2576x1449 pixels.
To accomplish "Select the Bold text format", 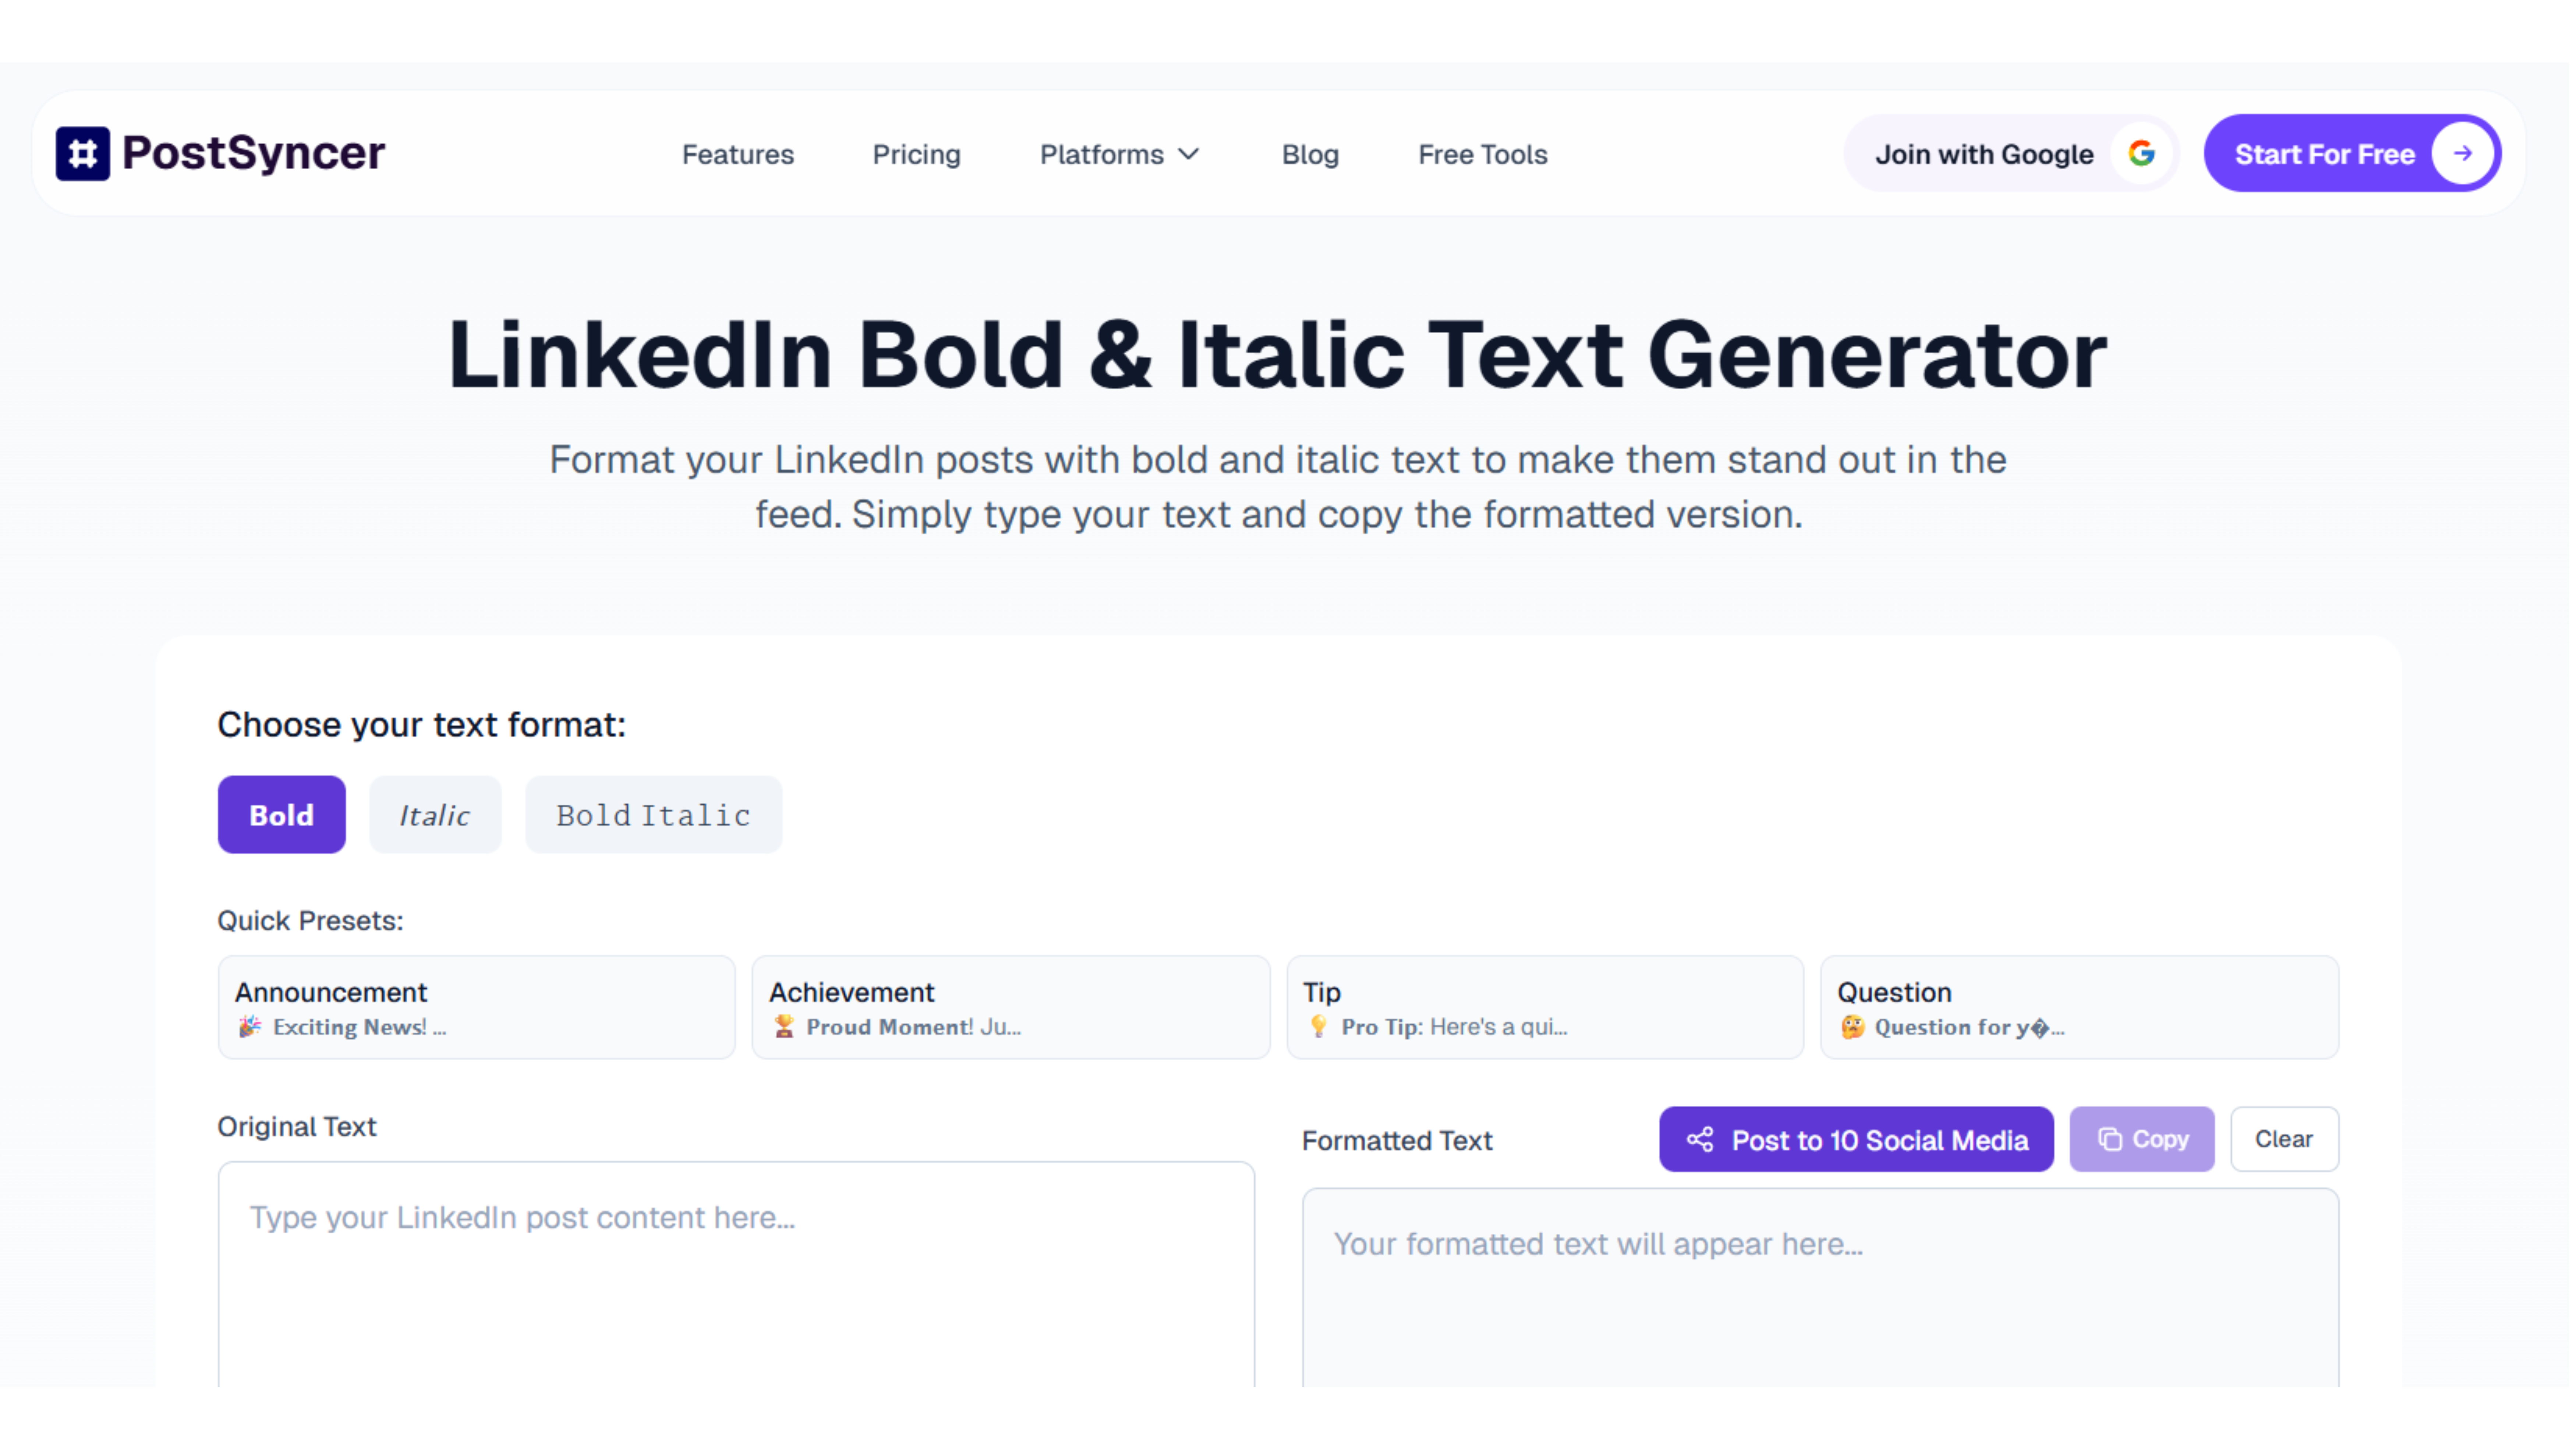I will pos(281,814).
